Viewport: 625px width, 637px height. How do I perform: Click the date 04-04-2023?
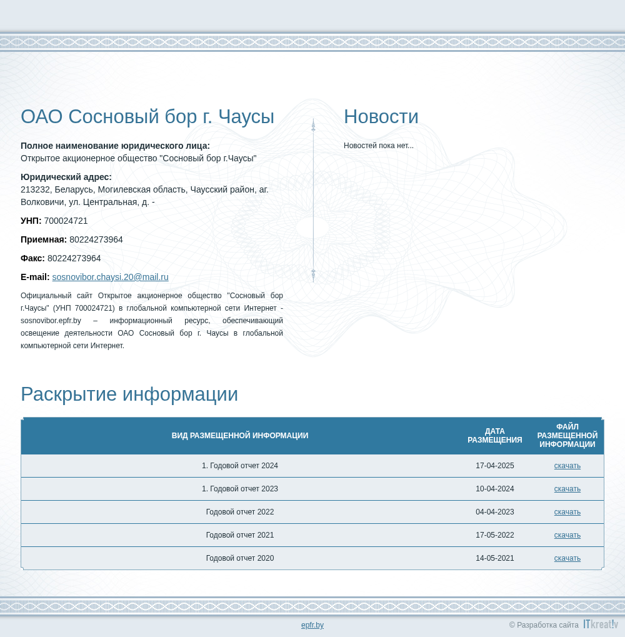click(x=494, y=512)
